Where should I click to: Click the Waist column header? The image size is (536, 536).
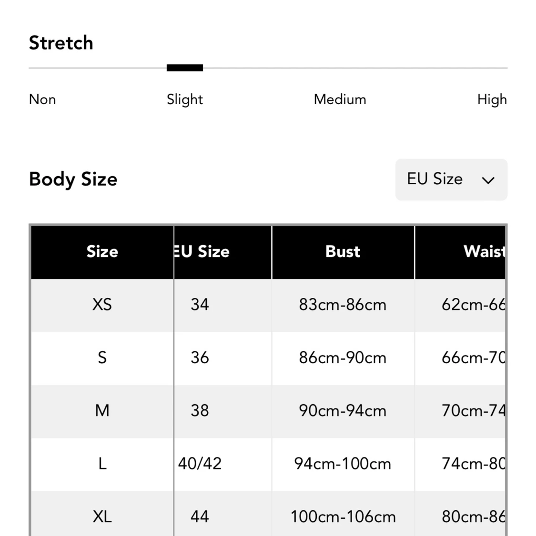484,252
